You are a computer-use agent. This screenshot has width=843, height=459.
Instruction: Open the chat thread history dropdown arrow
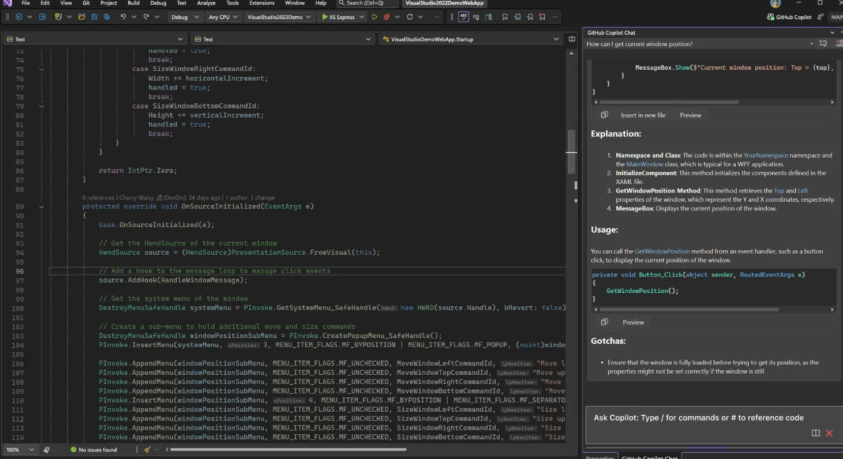point(811,44)
